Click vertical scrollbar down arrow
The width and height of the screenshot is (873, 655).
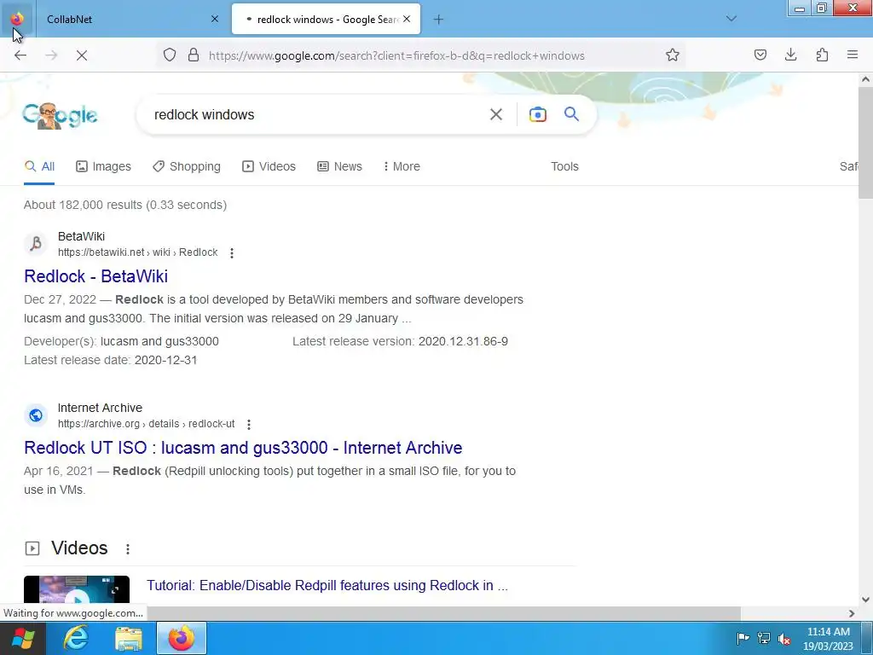pyautogui.click(x=865, y=600)
